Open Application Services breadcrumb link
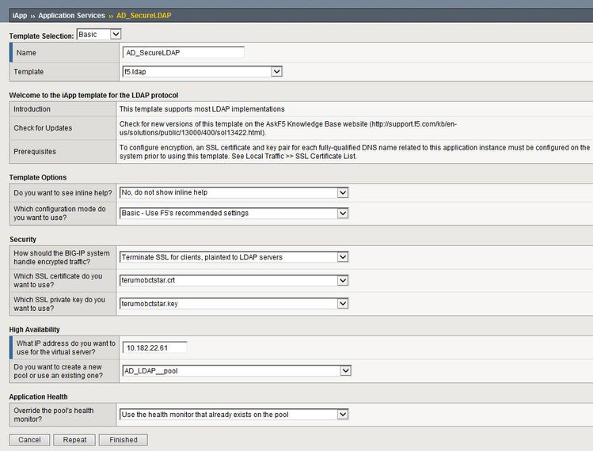 pyautogui.click(x=72, y=15)
